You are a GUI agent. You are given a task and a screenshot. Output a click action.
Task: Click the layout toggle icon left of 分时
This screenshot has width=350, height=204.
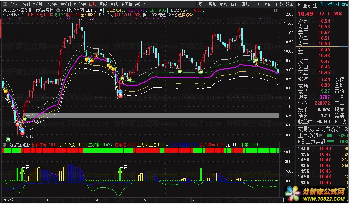click(5, 4)
